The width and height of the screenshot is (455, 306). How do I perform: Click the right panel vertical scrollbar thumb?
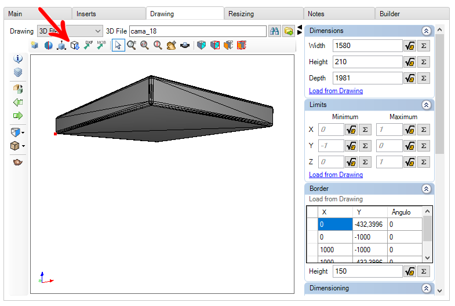tap(439, 94)
